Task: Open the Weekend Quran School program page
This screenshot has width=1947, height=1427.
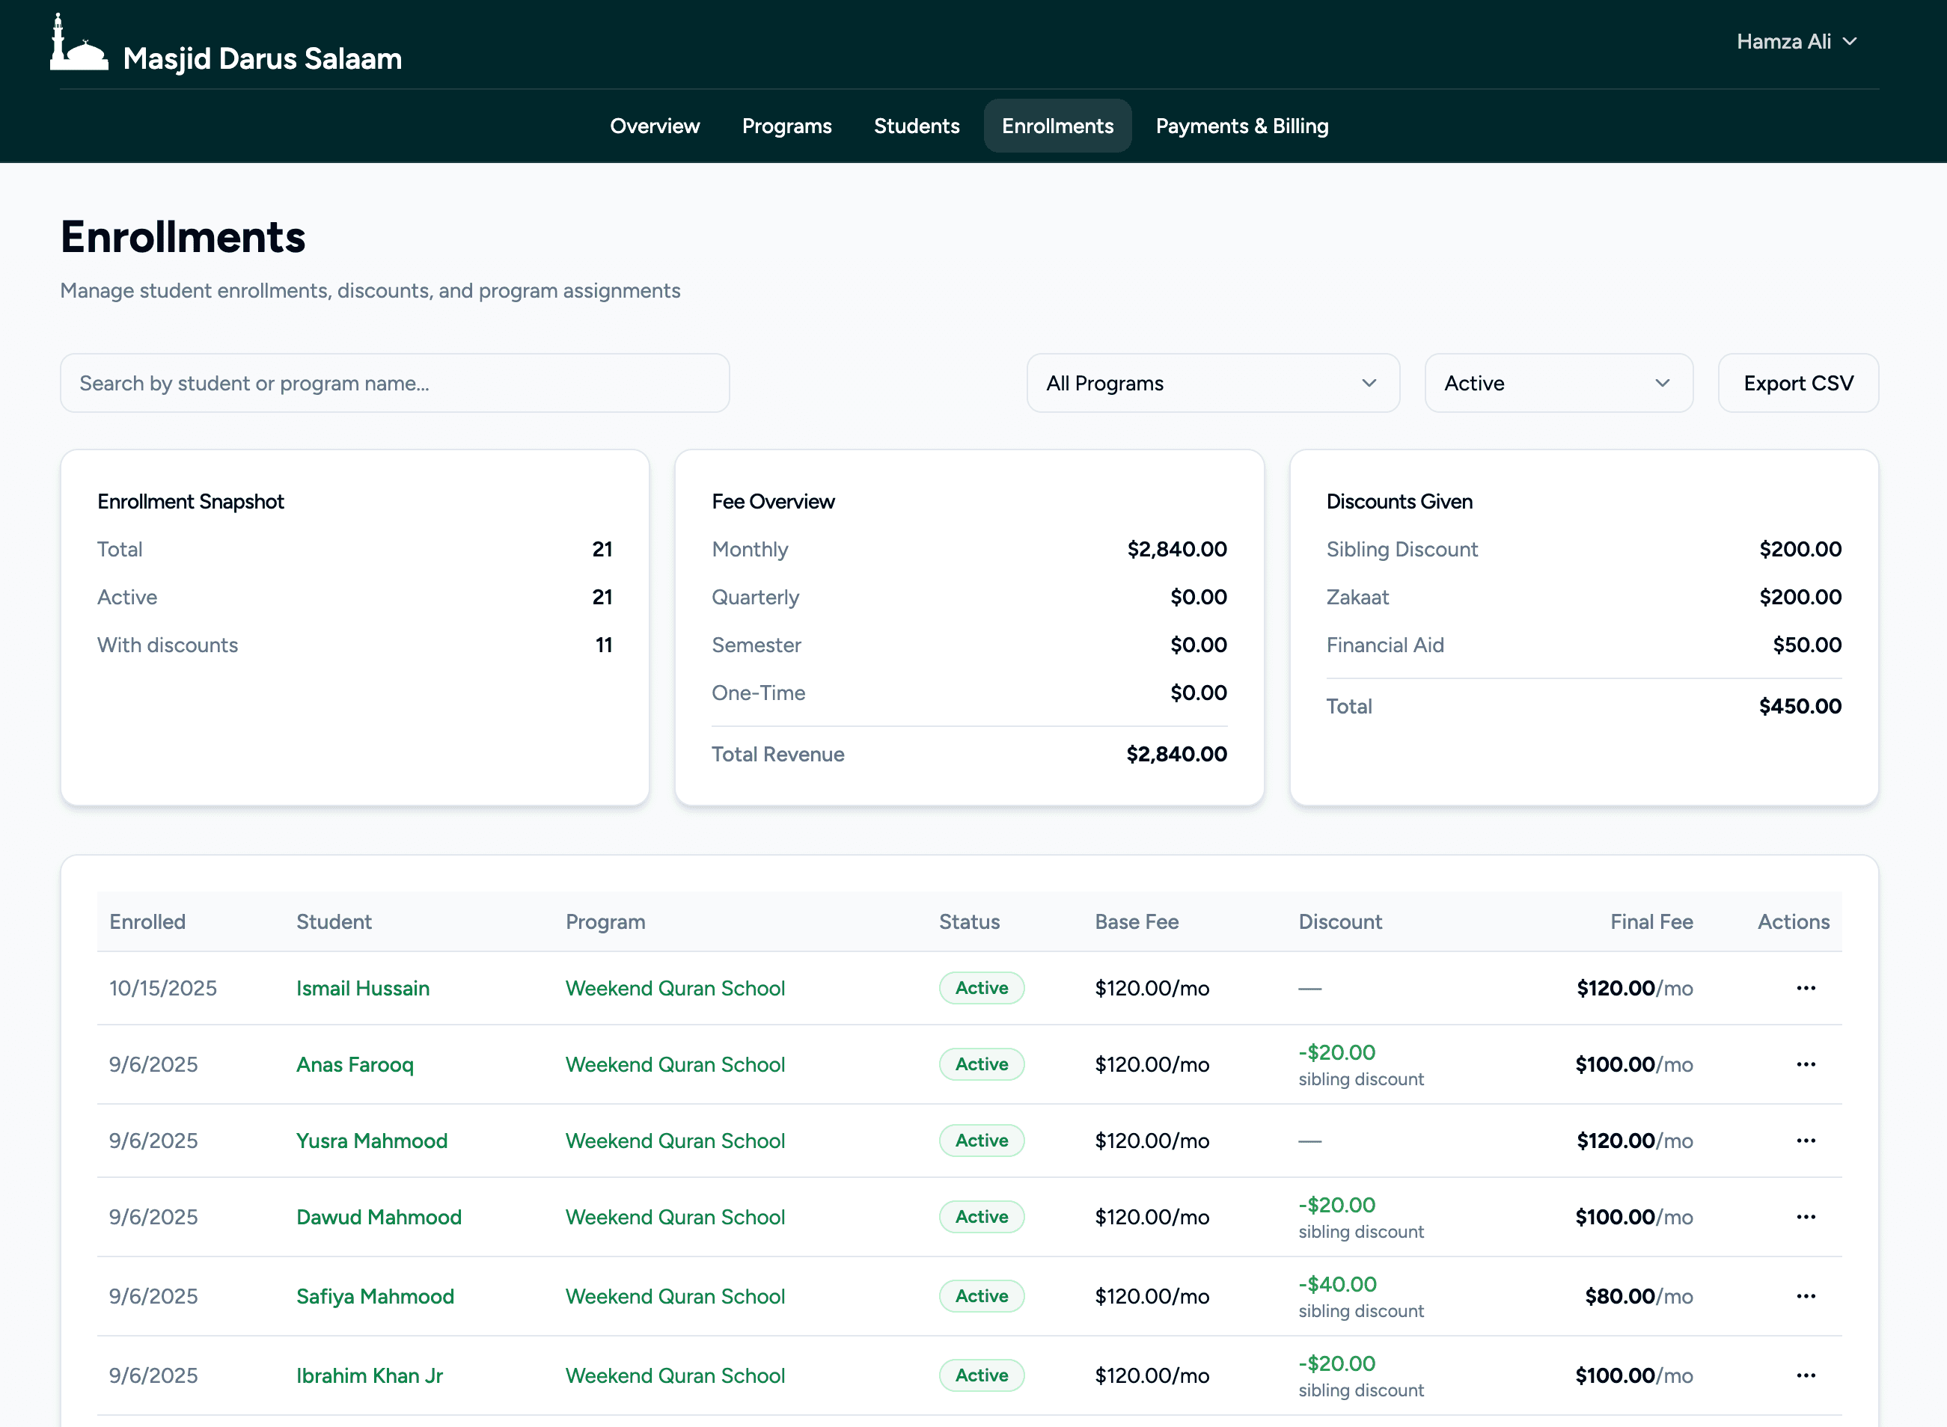Action: (x=675, y=988)
